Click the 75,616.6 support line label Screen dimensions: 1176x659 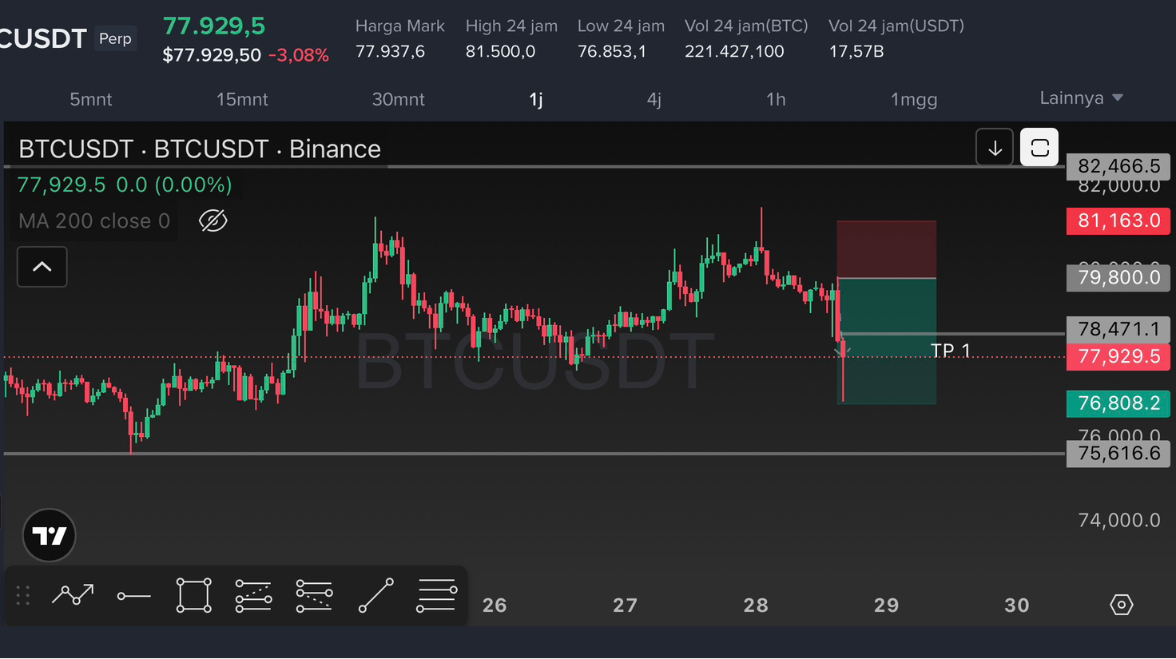pyautogui.click(x=1118, y=454)
